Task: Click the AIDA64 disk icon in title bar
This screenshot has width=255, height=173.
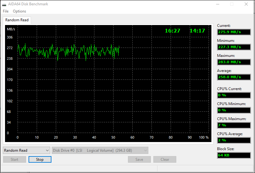Action: click(4, 4)
